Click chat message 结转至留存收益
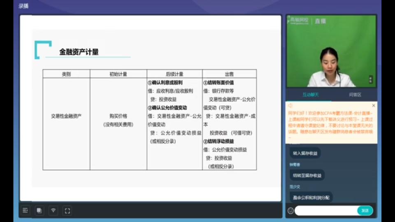 point(307,176)
